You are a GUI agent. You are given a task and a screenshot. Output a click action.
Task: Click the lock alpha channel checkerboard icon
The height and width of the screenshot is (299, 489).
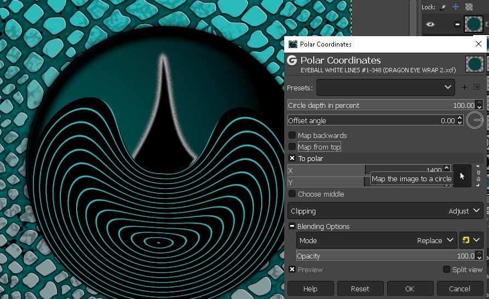tap(468, 7)
